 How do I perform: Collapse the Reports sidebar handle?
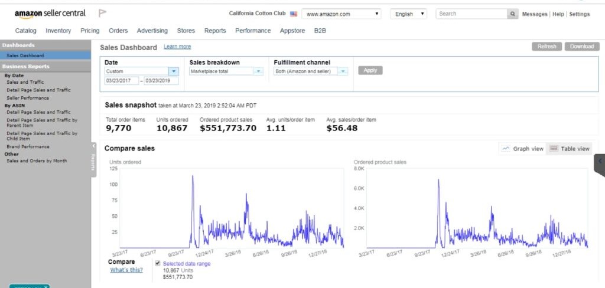[x=93, y=159]
